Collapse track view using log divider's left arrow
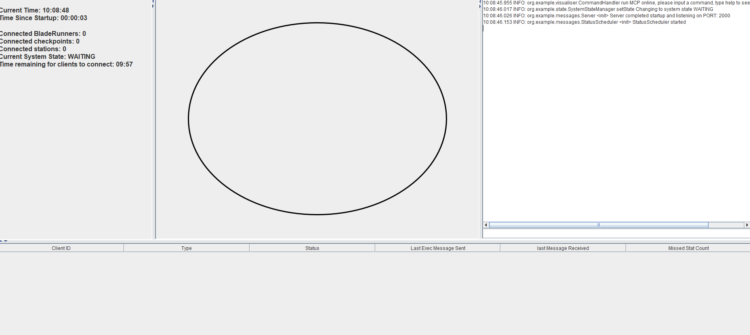The image size is (750, 335). coord(480,2)
